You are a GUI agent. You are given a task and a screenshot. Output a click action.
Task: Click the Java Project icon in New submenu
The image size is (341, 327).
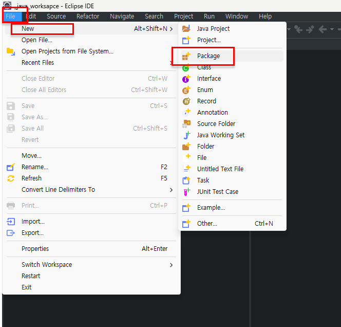point(186,28)
